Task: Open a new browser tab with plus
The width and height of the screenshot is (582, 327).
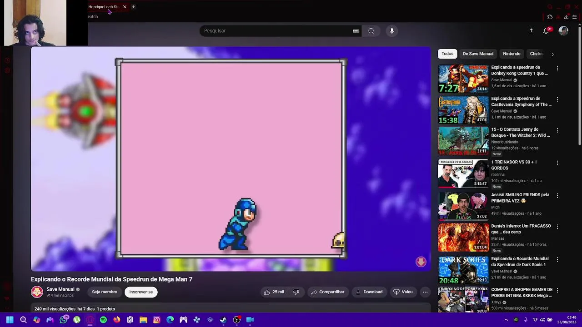Action: click(133, 7)
